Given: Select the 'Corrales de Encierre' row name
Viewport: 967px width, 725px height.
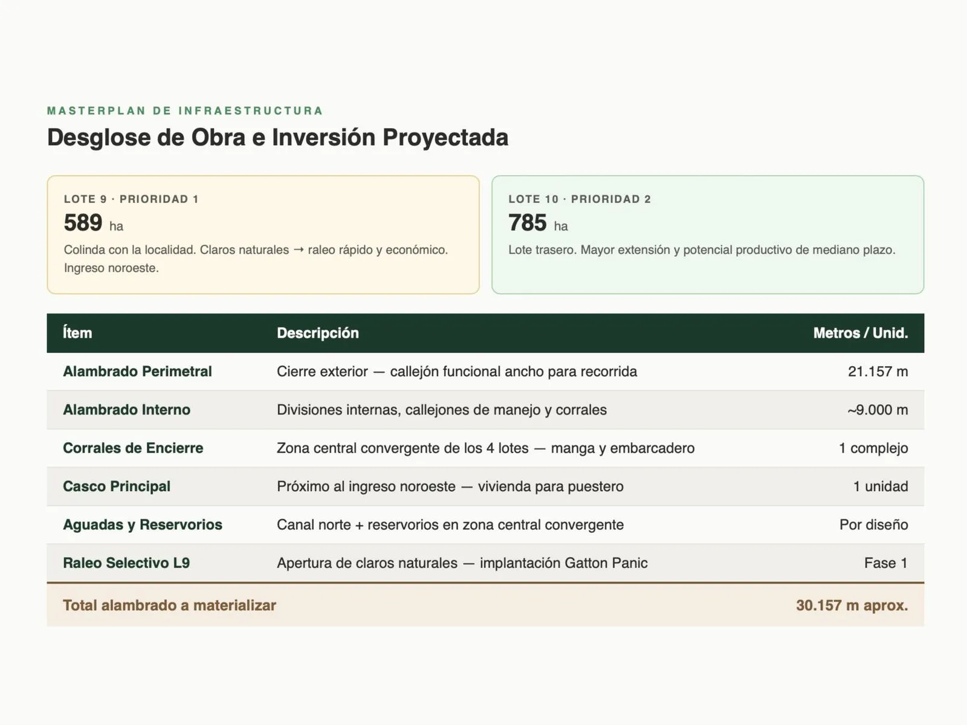Looking at the screenshot, I should pyautogui.click(x=133, y=448).
